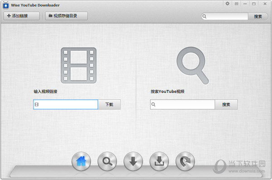
Task: Focus the 输入视频链接 URL input field
Action: pyautogui.click(x=66, y=104)
